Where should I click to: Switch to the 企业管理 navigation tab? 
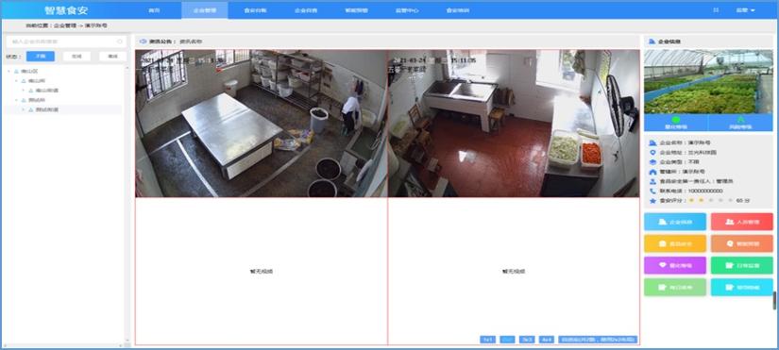(205, 10)
